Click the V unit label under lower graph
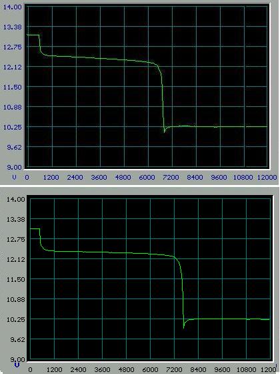Viewport: 280px width, 374px height. pos(17,365)
